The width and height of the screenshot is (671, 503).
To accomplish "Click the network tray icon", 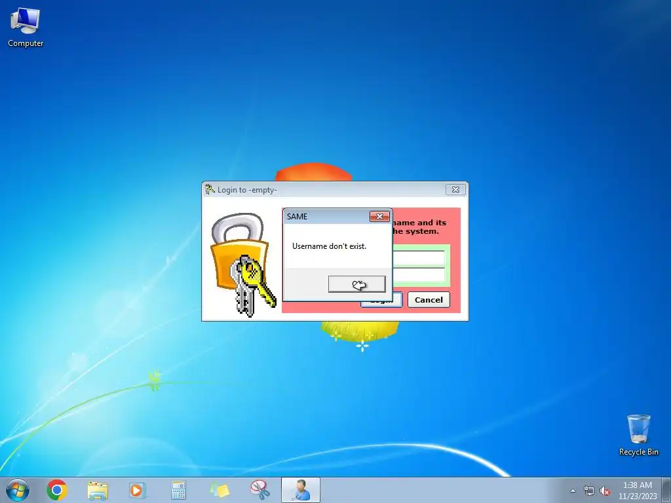I will tap(589, 491).
